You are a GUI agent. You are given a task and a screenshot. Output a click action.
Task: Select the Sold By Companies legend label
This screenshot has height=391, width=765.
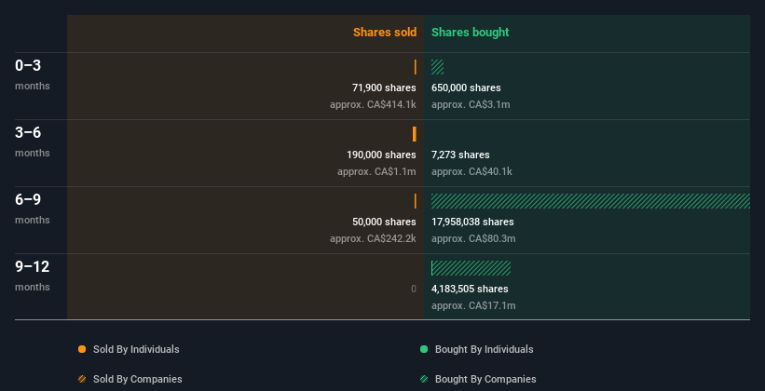point(138,379)
